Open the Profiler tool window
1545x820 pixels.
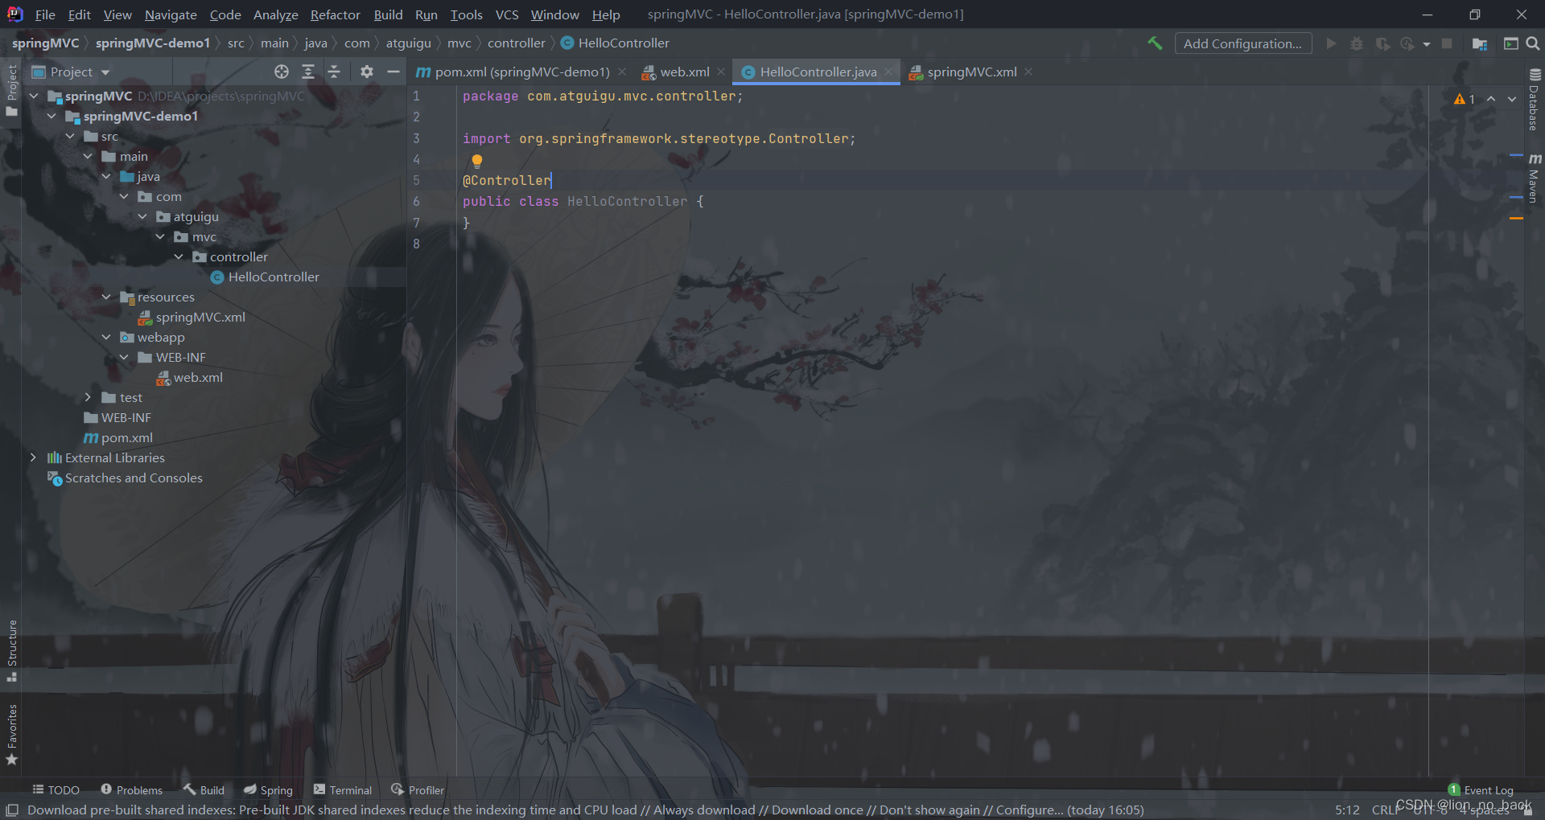pyautogui.click(x=418, y=790)
